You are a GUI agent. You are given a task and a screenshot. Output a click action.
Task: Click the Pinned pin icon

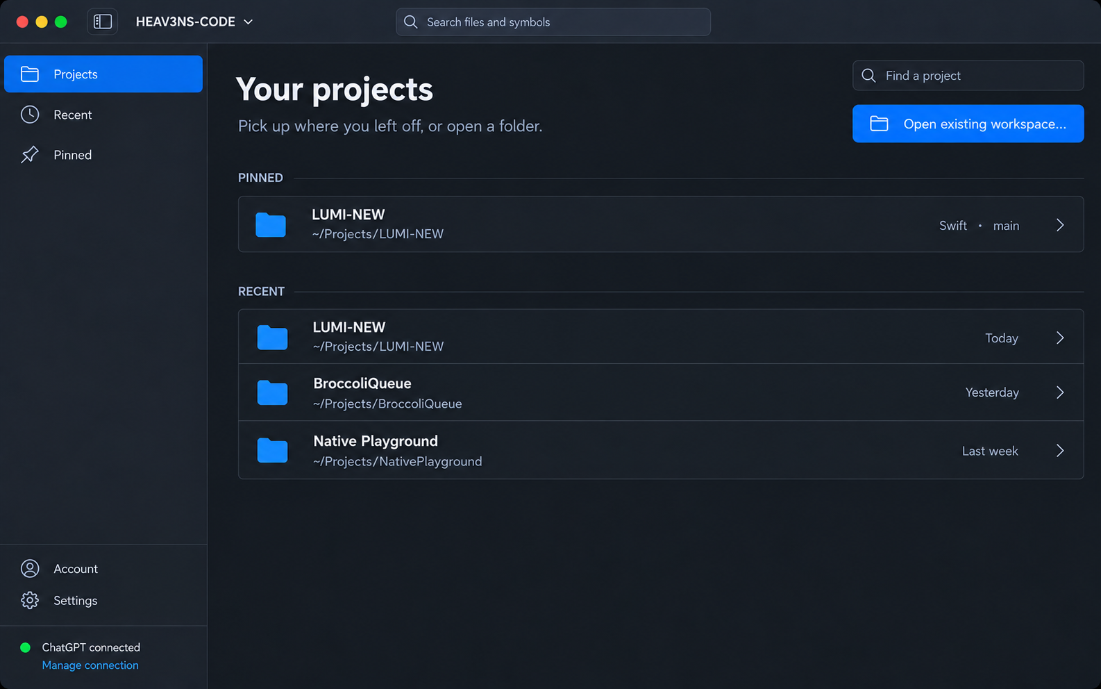(x=30, y=155)
